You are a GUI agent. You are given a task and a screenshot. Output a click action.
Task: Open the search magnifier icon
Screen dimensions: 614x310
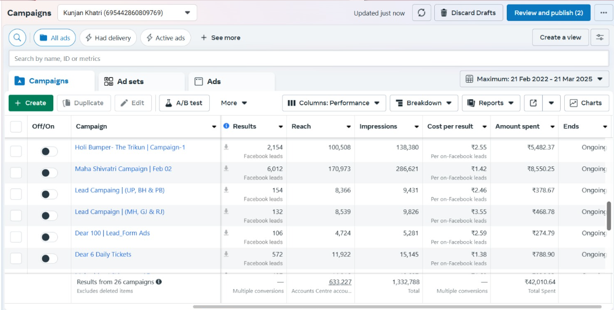(x=18, y=38)
